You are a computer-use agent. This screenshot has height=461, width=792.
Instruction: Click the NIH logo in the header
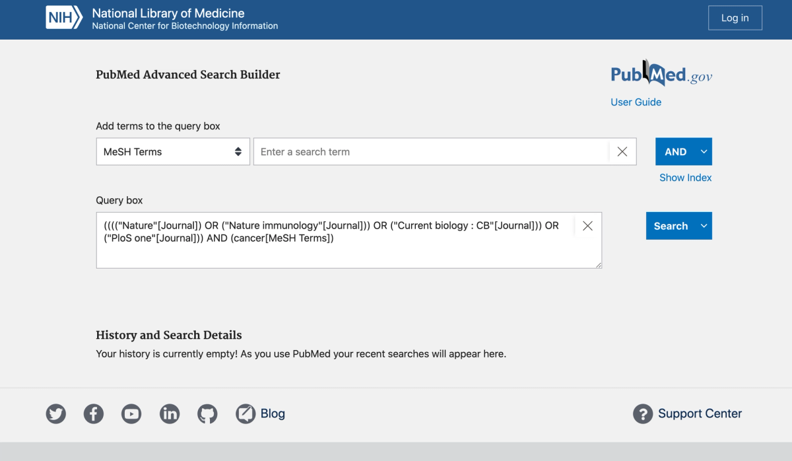63,18
